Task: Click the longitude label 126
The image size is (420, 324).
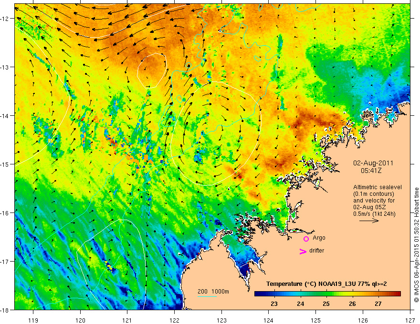Action: coord(363,321)
